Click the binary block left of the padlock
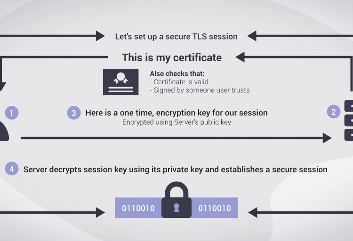 click(138, 208)
